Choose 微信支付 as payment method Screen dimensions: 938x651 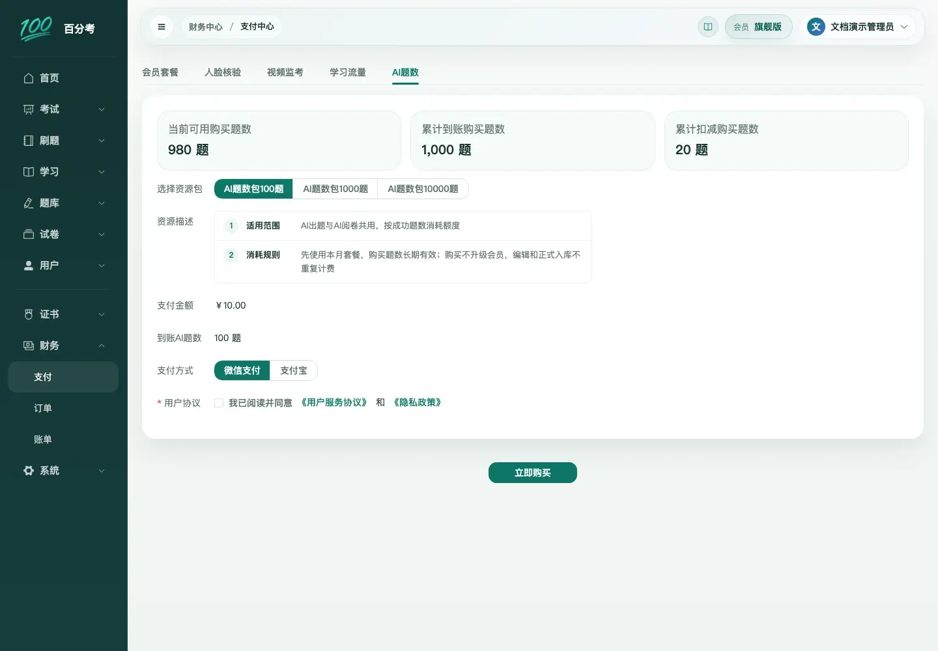click(x=242, y=370)
